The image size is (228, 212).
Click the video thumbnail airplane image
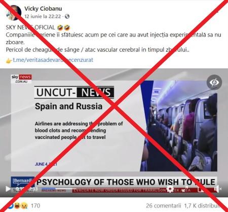179,126
